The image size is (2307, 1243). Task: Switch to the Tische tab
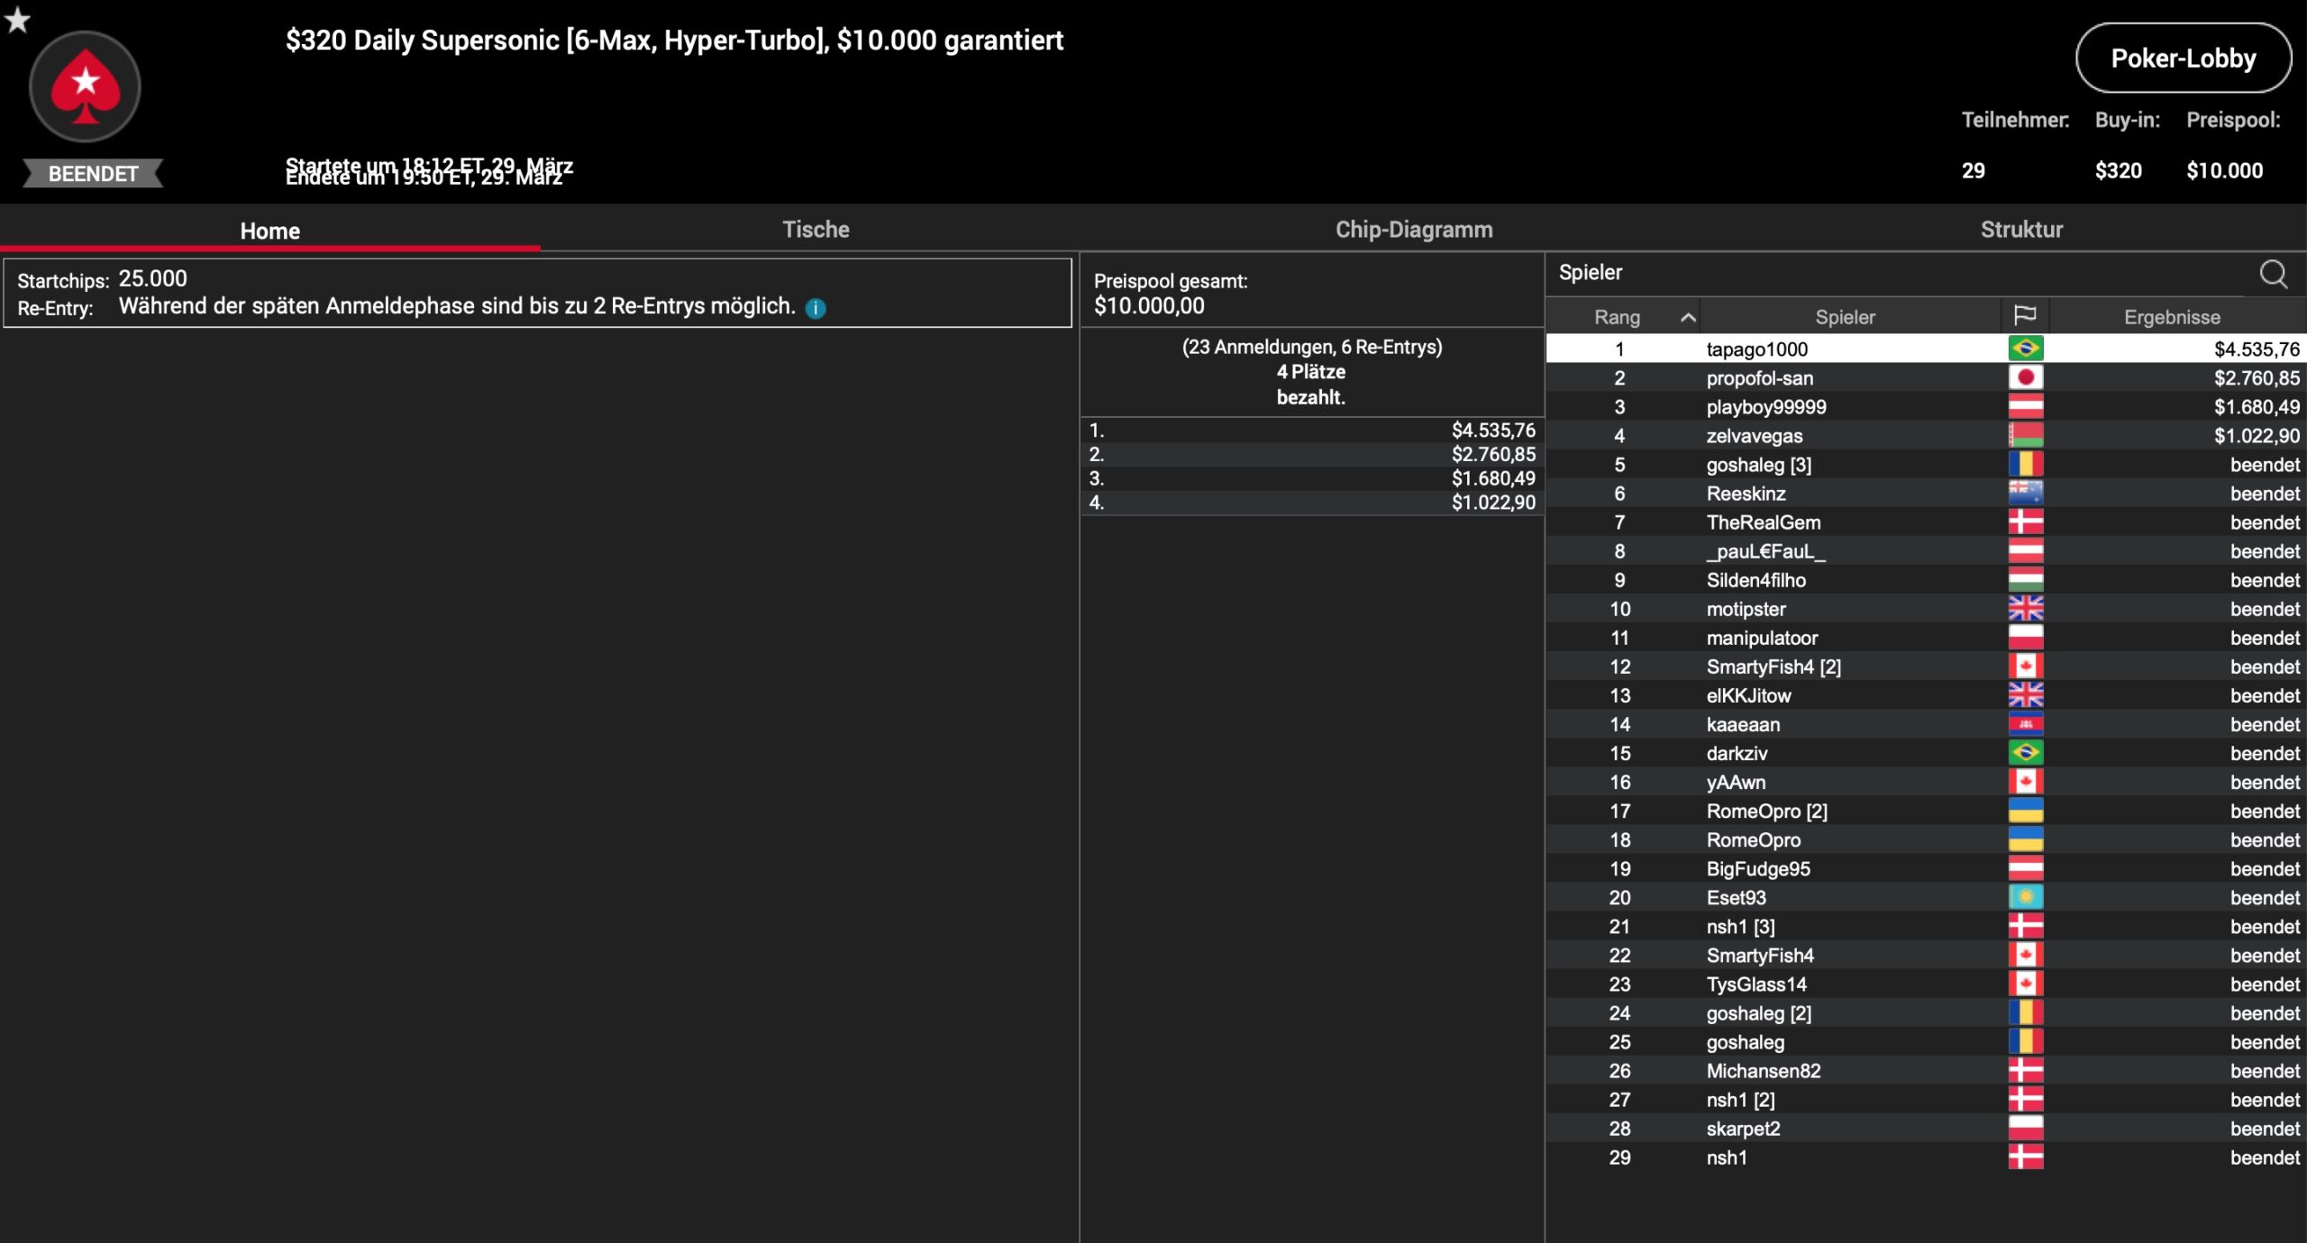pos(816,230)
